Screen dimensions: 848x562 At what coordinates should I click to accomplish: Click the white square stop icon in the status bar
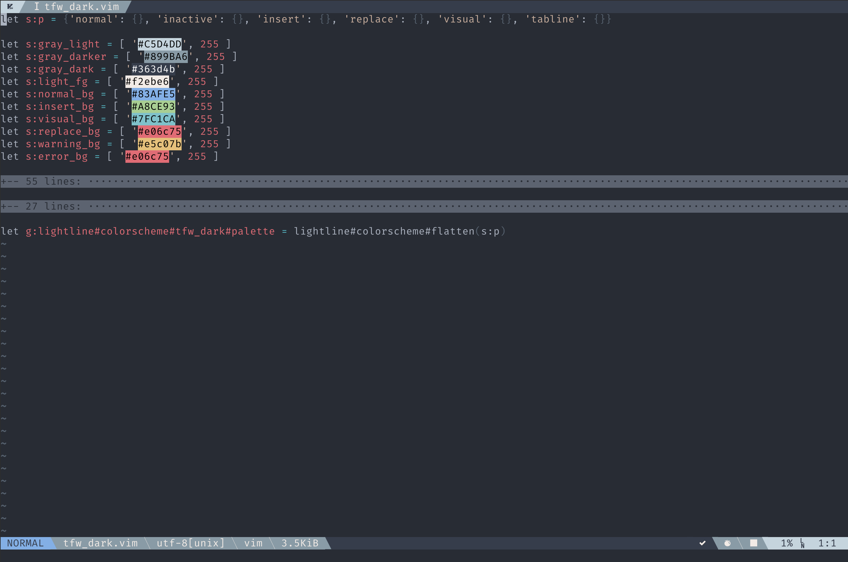coord(754,543)
